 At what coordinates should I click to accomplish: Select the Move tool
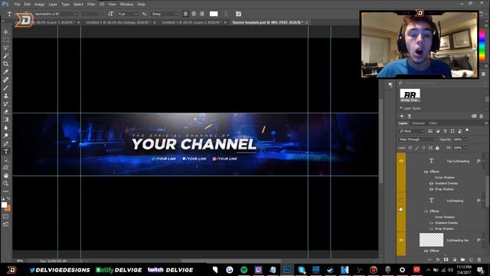coord(5,32)
